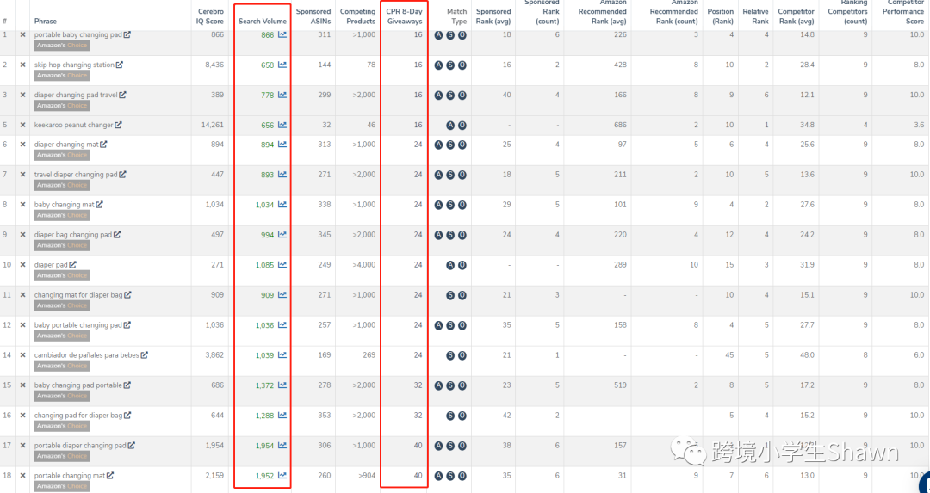Image resolution: width=930 pixels, height=493 pixels.
Task: Click Sponsored match icon for changing mat for diaper bag
Action: pos(450,296)
